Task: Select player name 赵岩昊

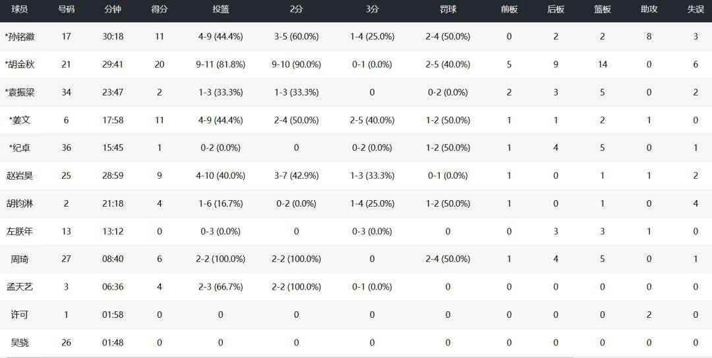Action: 20,176
